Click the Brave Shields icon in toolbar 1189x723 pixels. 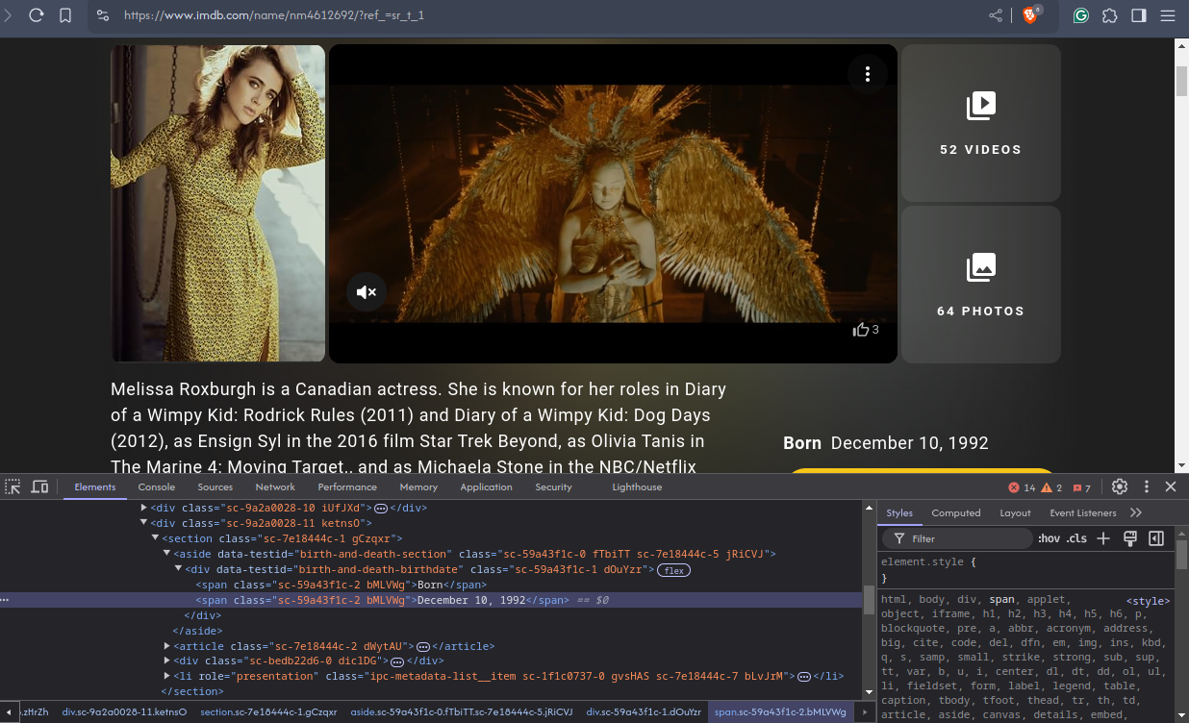click(1030, 15)
